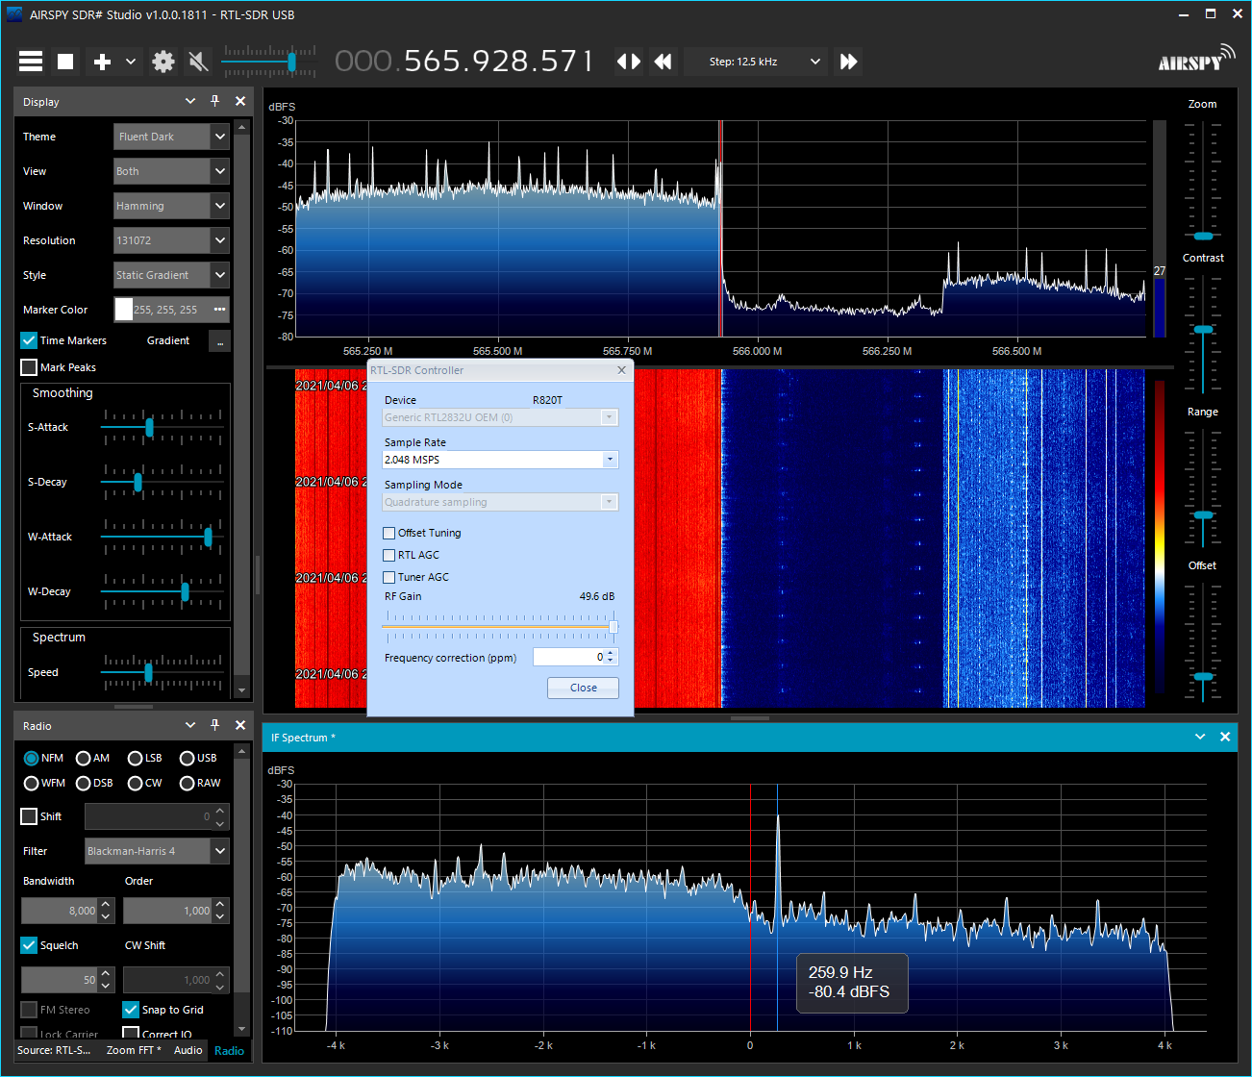Click the Marker Color white swatch

point(124,310)
